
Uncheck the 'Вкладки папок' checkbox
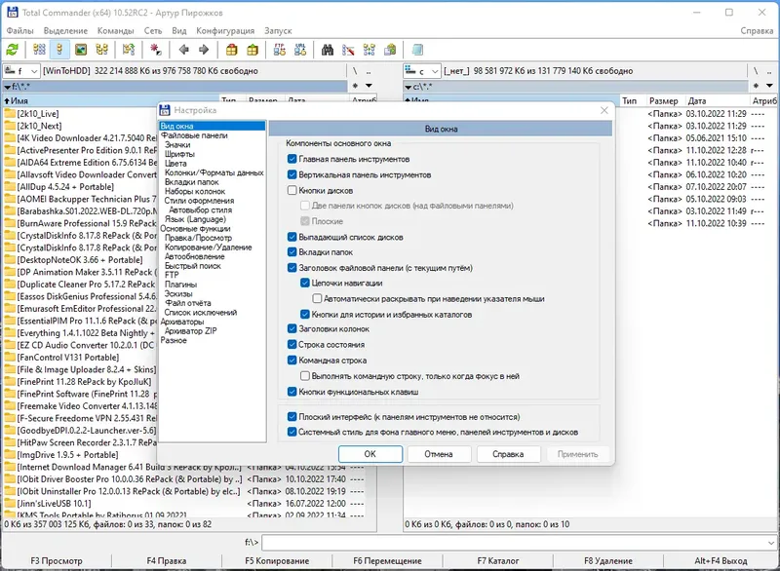[292, 252]
